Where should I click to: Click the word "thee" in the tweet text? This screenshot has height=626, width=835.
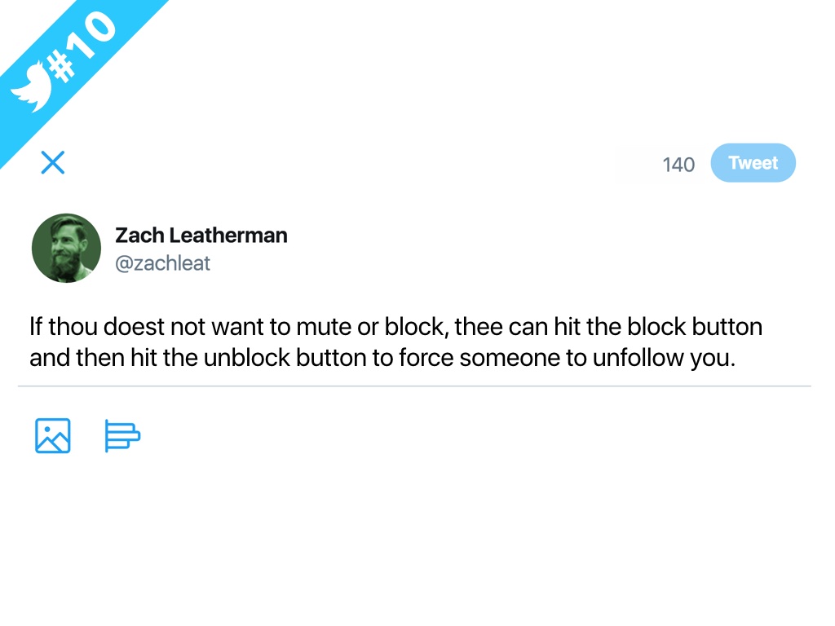479,328
